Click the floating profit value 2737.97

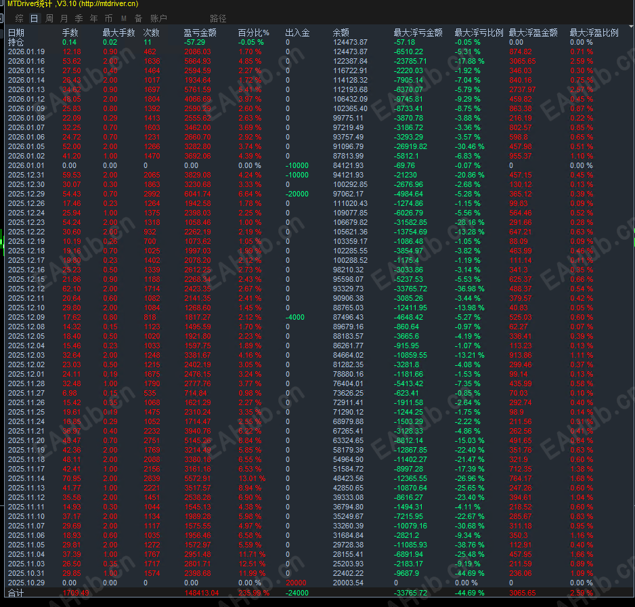click(x=523, y=89)
